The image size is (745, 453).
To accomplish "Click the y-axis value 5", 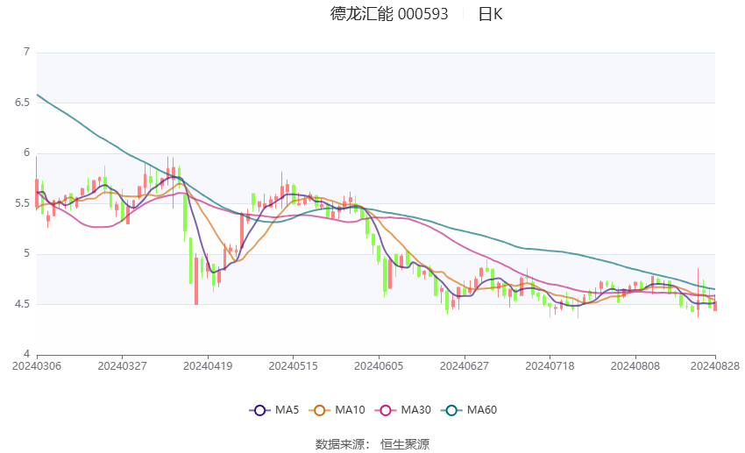I will click(x=26, y=253).
